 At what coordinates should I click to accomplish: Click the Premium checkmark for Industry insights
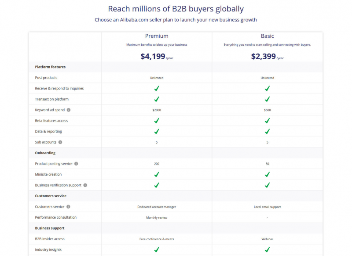coord(157,249)
